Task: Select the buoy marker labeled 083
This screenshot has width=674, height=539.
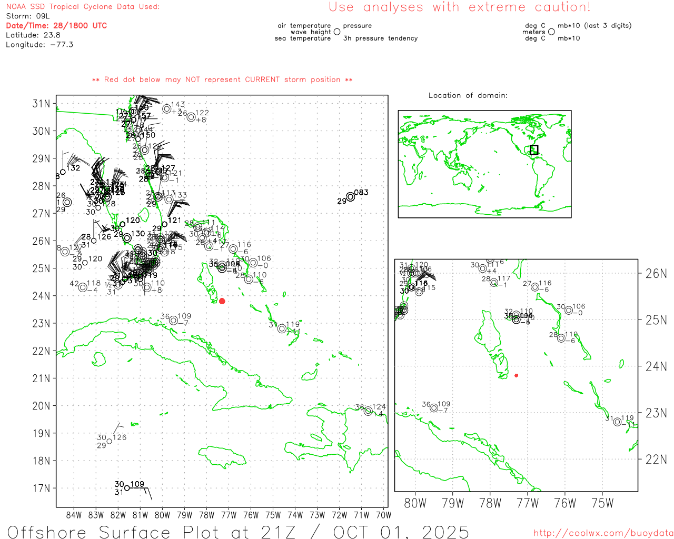Action: pos(350,197)
